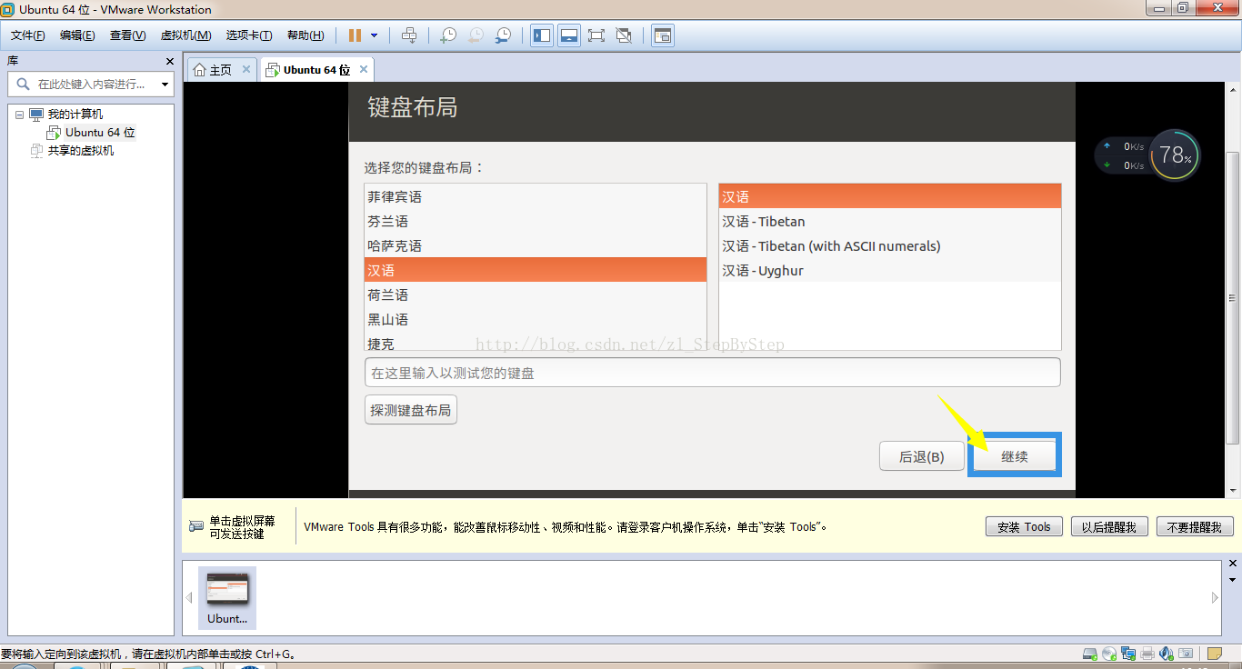
Task: Open the 编辑(E) menu
Action: (x=77, y=35)
